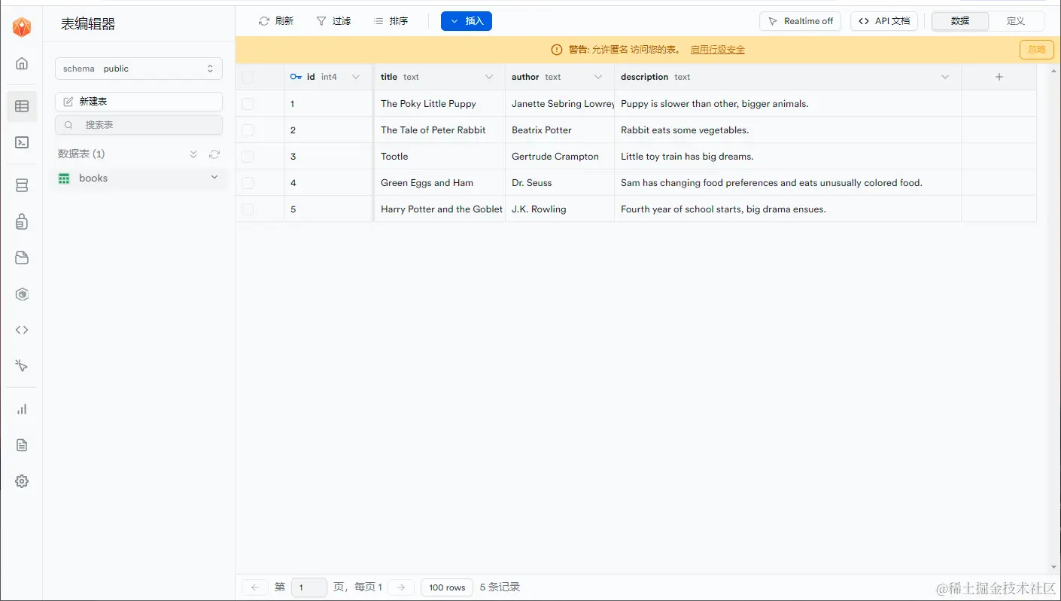
Task: Expand the books table chevron menu
Action: pos(214,178)
